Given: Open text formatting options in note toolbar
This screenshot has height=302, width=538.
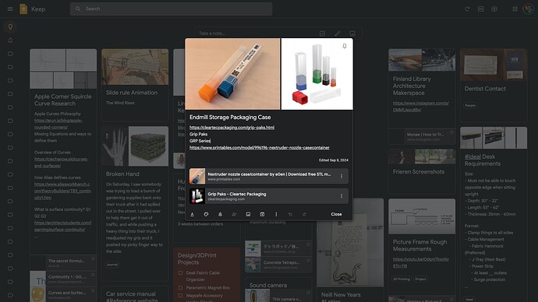Looking at the screenshot, I should pyautogui.click(x=192, y=214).
